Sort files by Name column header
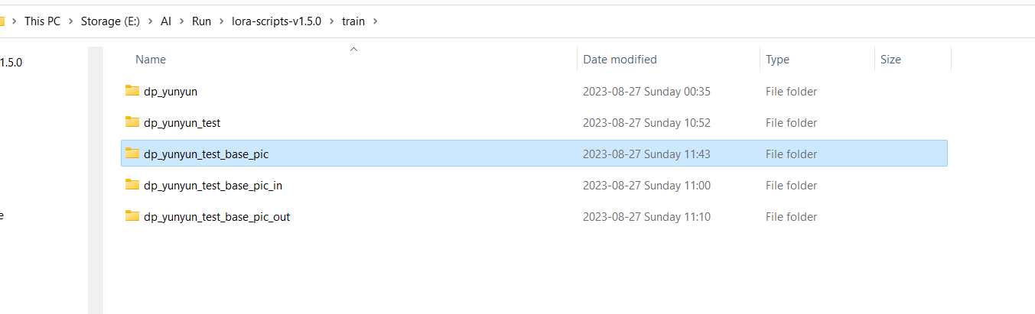This screenshot has height=314, width=1035. (x=151, y=60)
